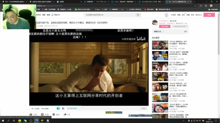The width and height of the screenshot is (220, 123).
Task: Click the Windows Start button
Action: (x=3, y=121)
